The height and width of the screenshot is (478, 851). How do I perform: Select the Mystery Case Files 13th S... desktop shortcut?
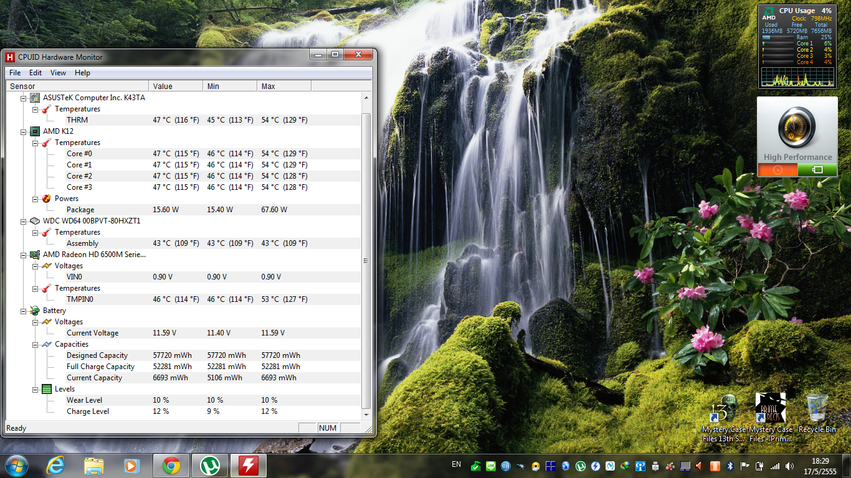[x=724, y=418]
